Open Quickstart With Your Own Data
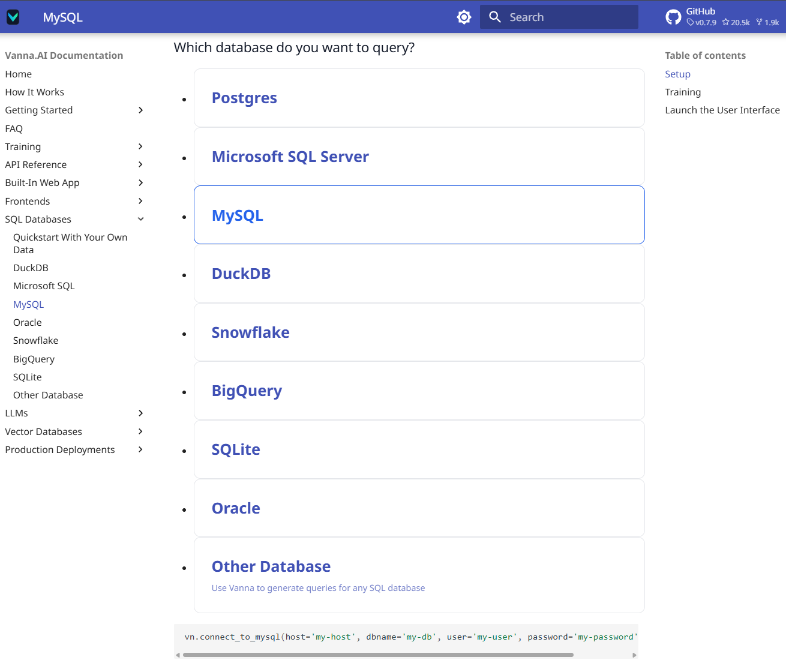The image size is (786, 672). point(70,244)
